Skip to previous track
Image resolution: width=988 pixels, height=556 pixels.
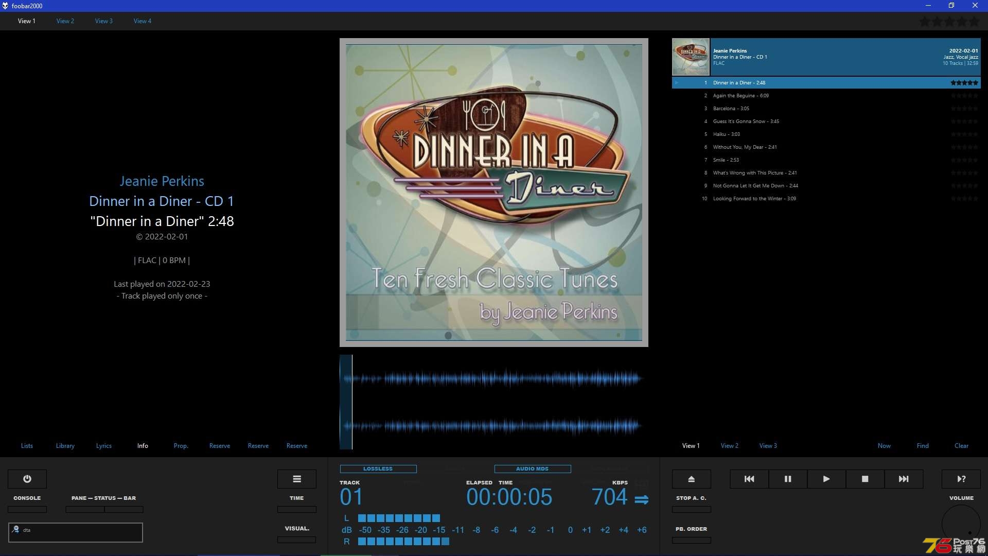[749, 479]
